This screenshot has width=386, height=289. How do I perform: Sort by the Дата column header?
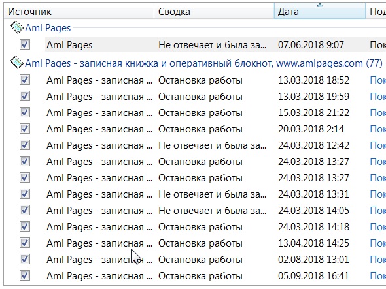[319, 12]
